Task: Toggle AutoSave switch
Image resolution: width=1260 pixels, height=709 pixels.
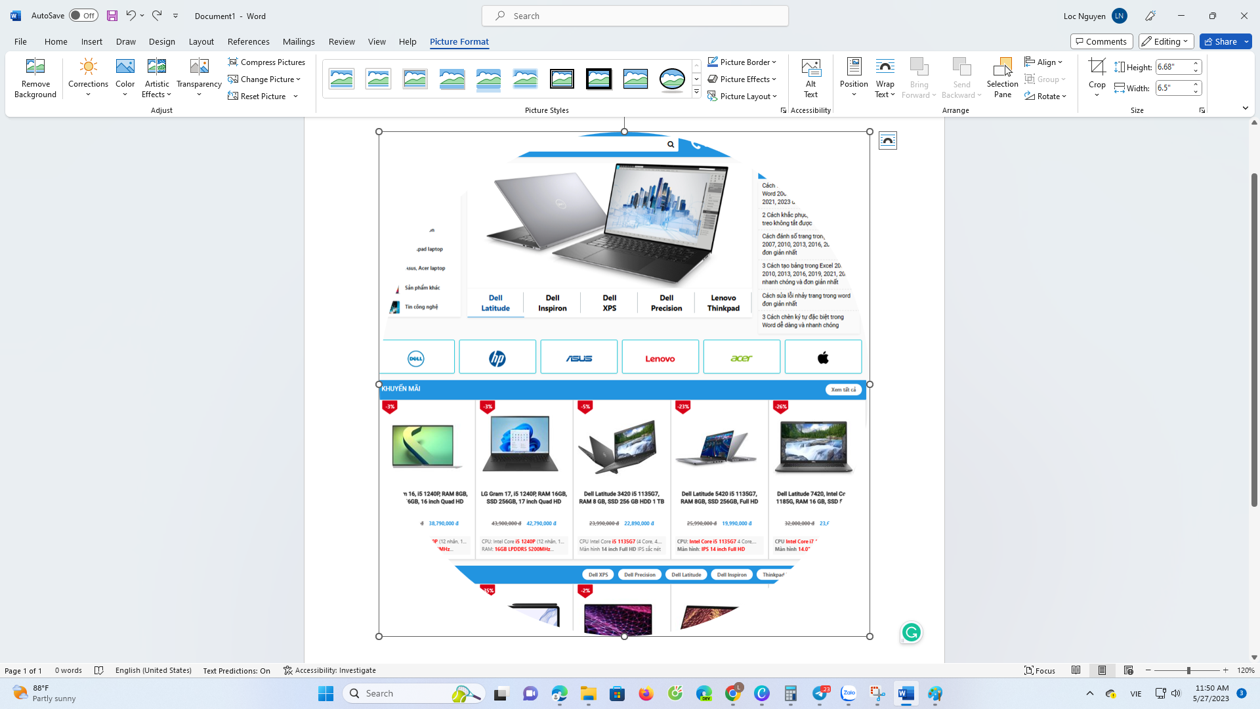Action: (83, 16)
